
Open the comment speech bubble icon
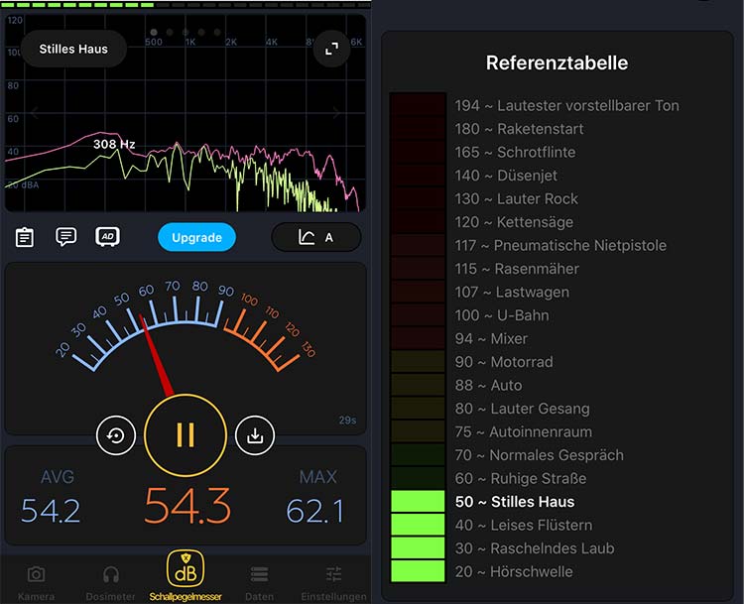point(66,237)
